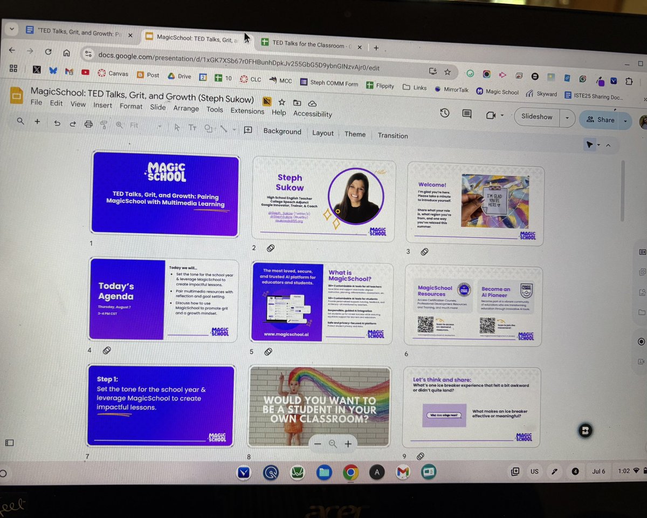Expand the Share options dropdown arrow
Viewport: 647px width, 518px height.
click(x=625, y=121)
